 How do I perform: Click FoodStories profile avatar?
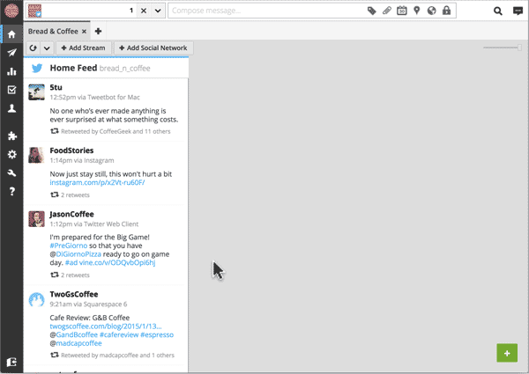(36, 155)
